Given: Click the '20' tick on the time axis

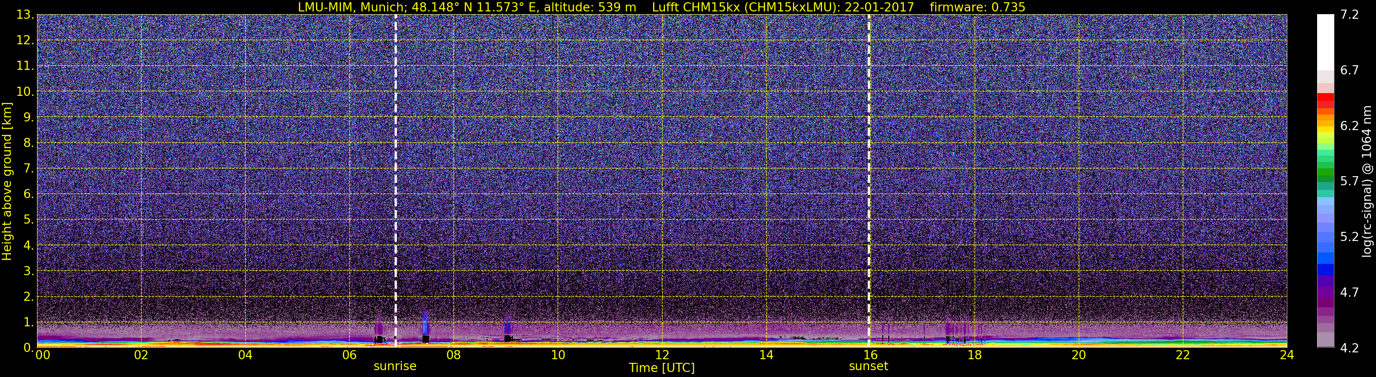Looking at the screenshot, I should 1079,355.
